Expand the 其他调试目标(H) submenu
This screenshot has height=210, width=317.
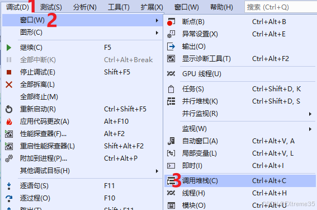[x=157, y=171]
